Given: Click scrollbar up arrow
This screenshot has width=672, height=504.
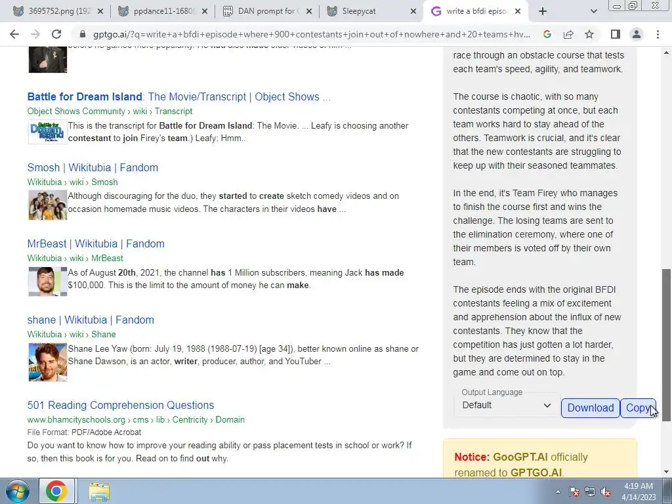Looking at the screenshot, I should (x=667, y=52).
